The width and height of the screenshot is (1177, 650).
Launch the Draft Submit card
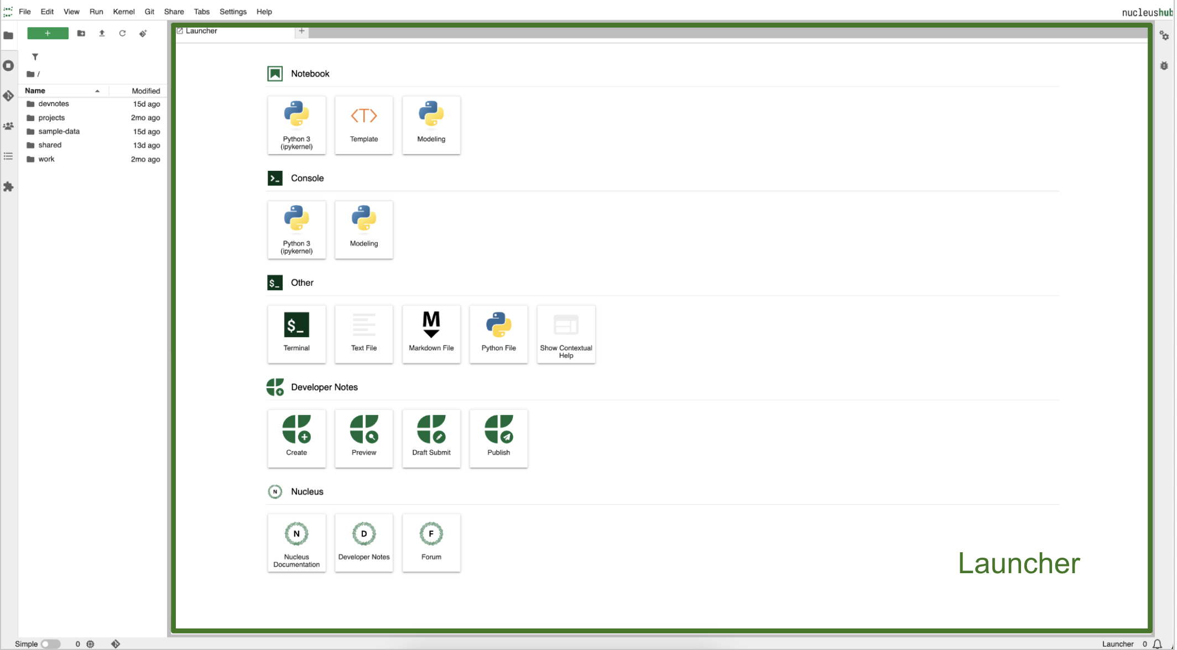431,438
